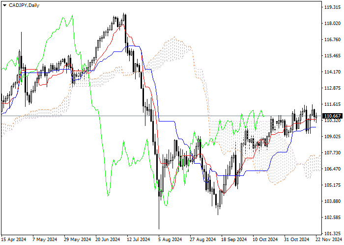Click the 29 May 2024 date label
Screen dimensions: 344x245
pos(78,240)
